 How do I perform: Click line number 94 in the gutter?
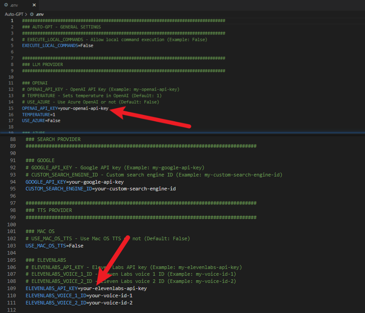click(x=13, y=182)
